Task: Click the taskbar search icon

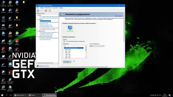Action: coord(6,95)
